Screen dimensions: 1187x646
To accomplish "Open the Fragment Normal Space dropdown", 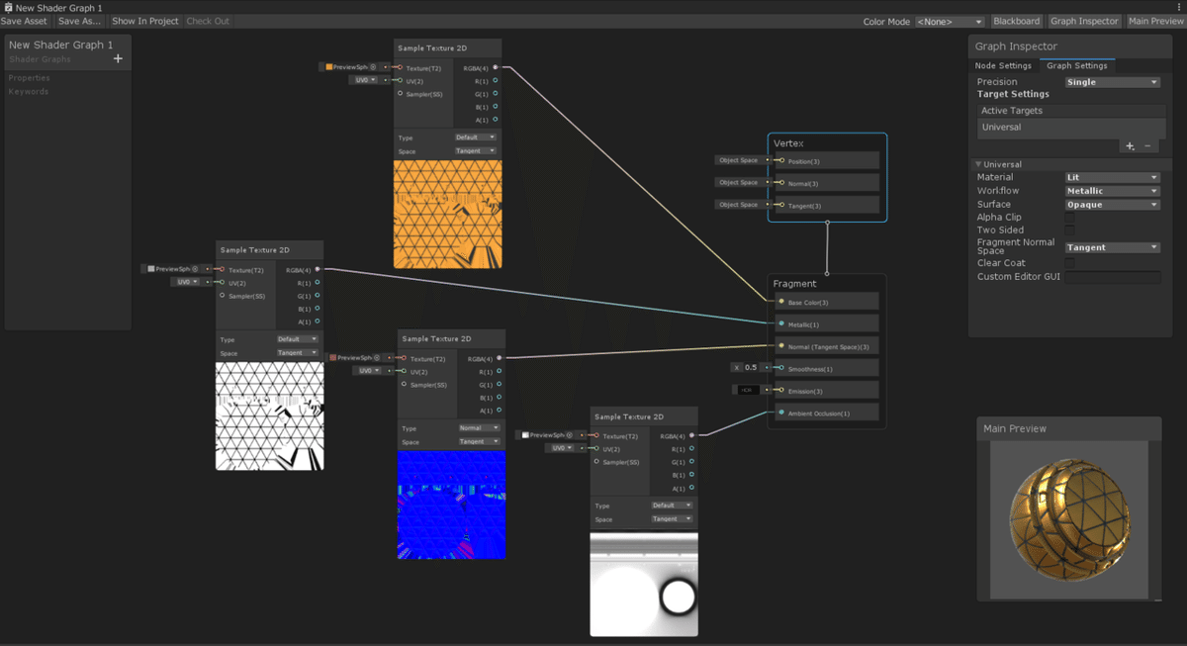I will 1112,247.
